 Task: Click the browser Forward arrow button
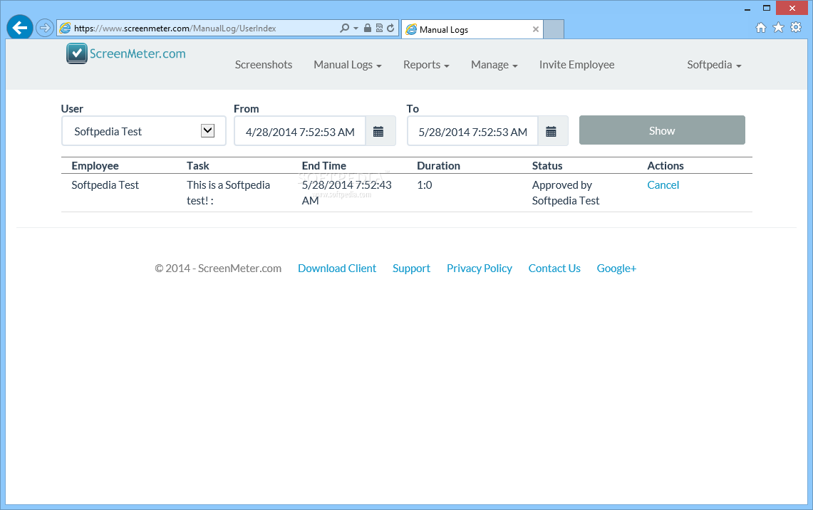(45, 28)
